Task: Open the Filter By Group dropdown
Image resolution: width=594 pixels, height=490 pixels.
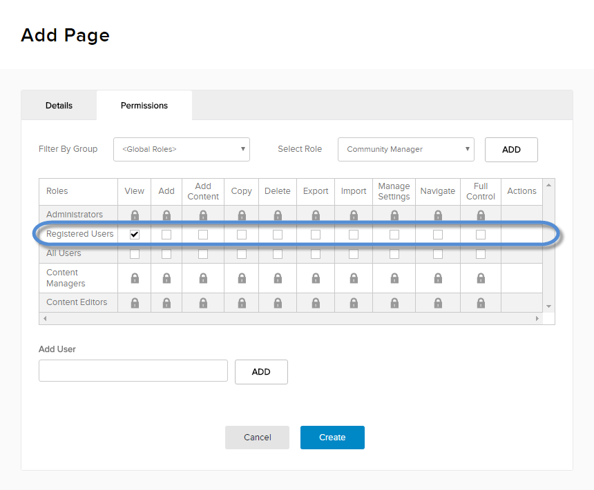Action: pos(182,149)
